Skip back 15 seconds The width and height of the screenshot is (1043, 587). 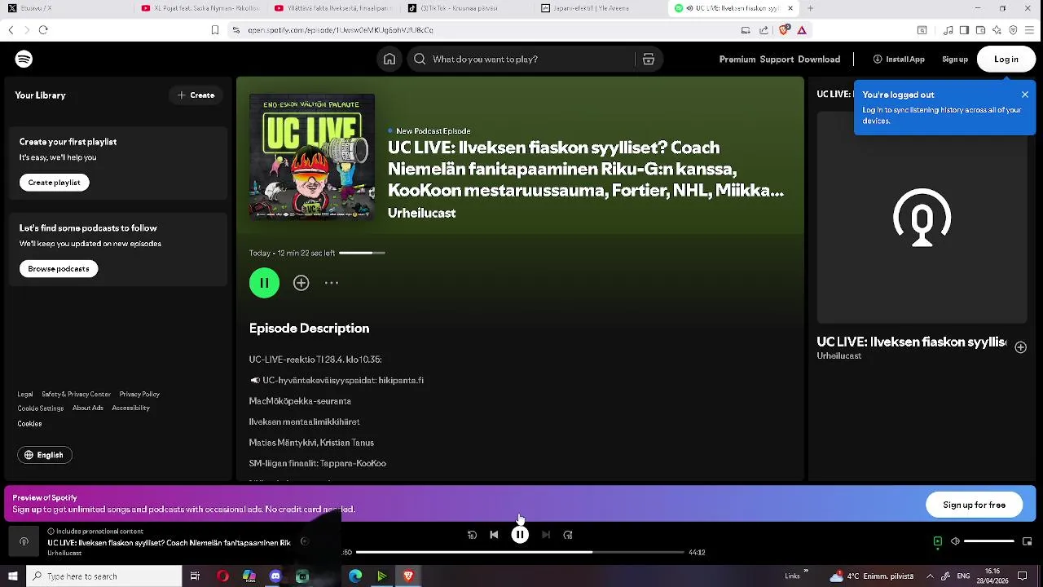point(472,535)
